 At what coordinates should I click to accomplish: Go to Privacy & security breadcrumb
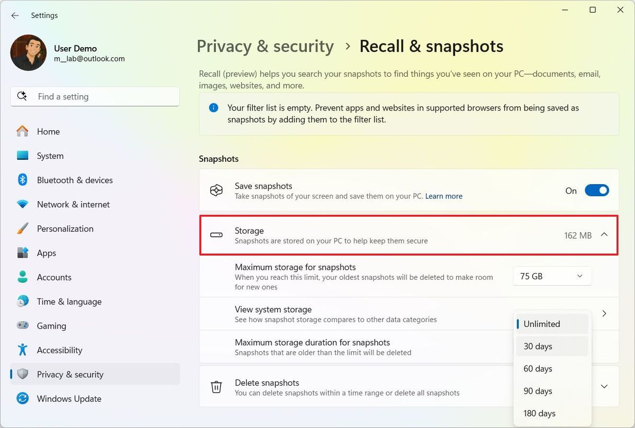[x=265, y=46]
